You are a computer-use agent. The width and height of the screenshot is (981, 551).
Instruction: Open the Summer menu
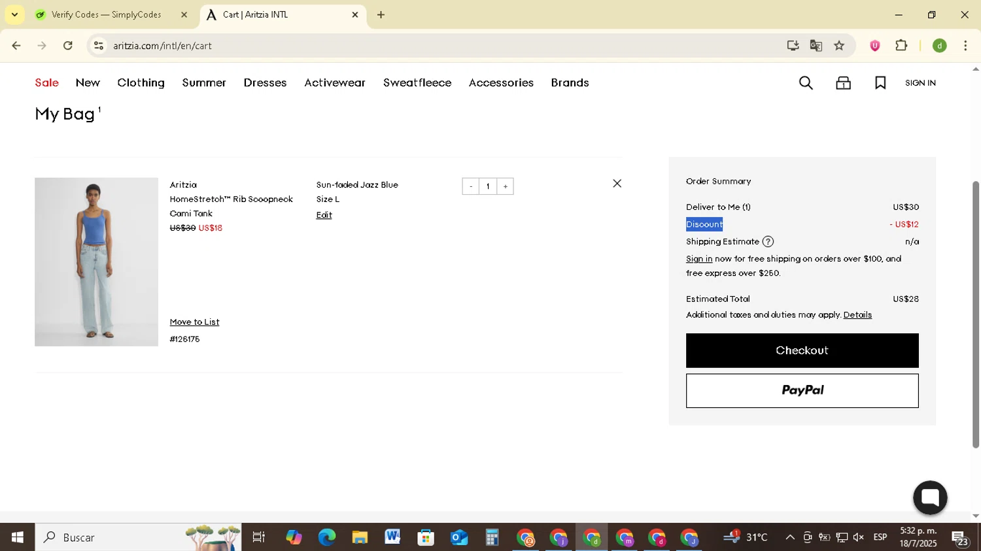coord(204,83)
